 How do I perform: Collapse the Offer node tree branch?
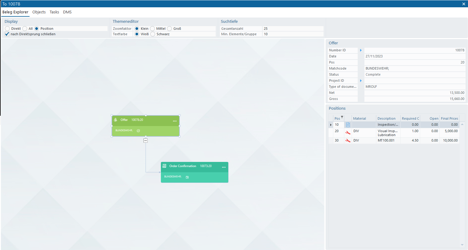click(146, 141)
